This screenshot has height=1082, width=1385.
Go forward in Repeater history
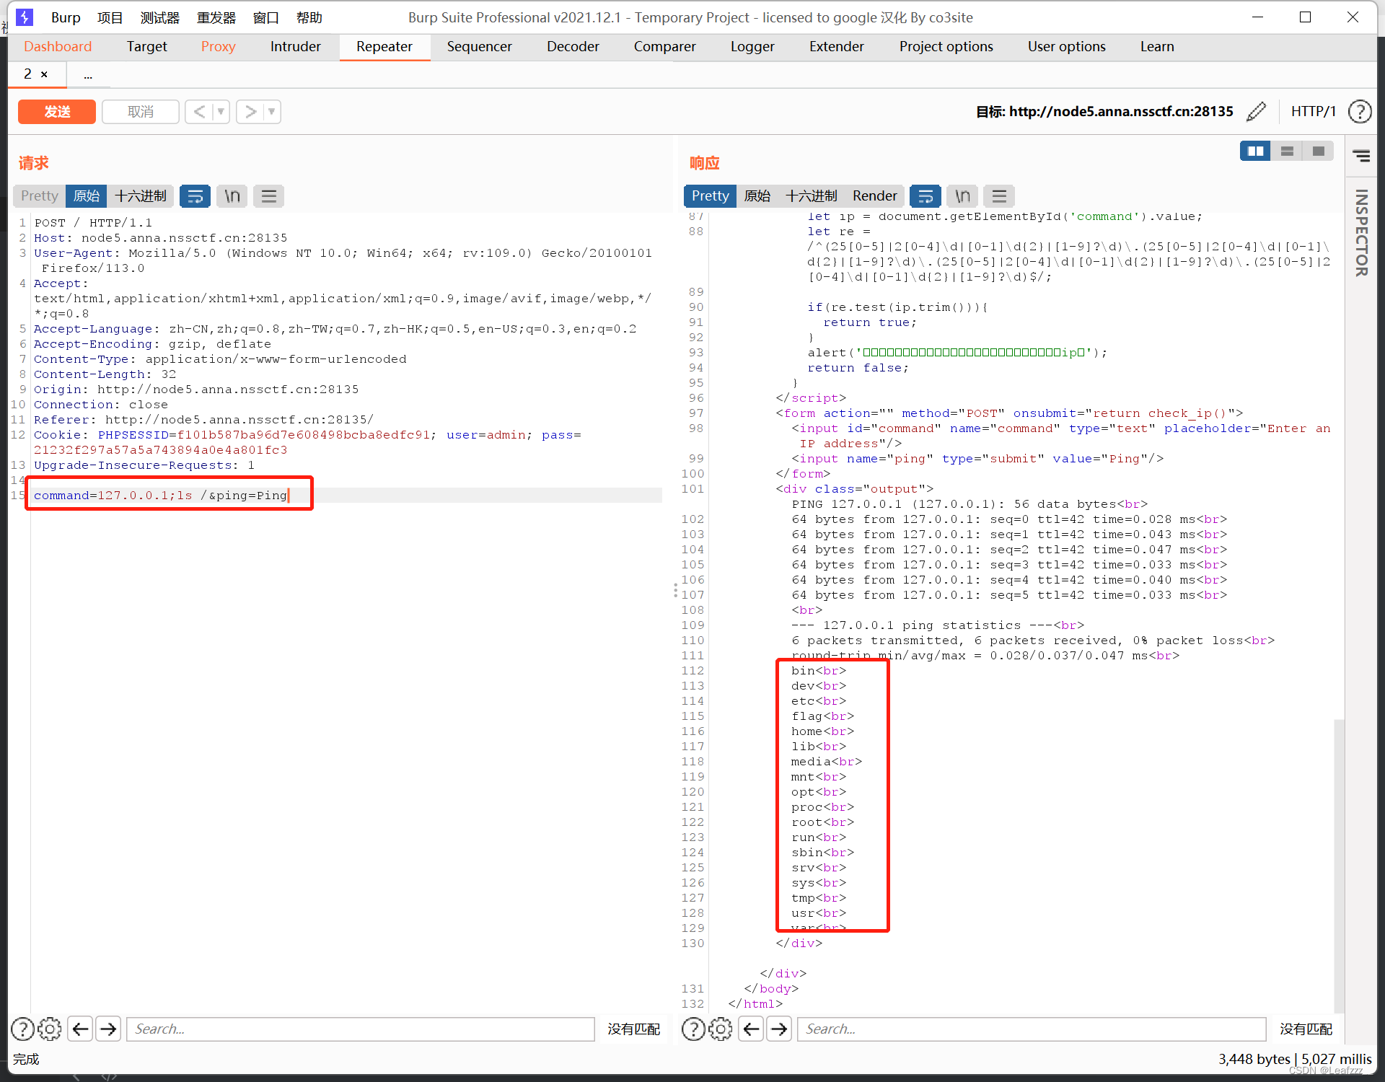pos(250,112)
